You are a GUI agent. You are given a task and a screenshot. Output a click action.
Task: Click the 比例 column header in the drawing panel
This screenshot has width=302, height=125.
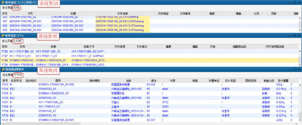(256, 13)
